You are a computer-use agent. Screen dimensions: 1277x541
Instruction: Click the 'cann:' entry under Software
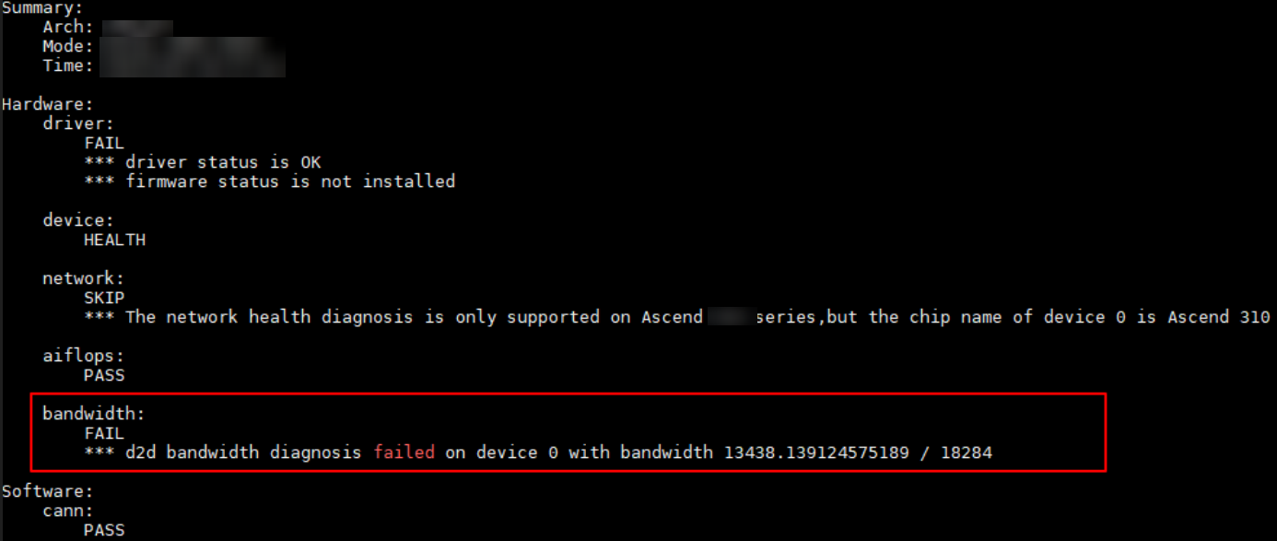click(x=68, y=511)
